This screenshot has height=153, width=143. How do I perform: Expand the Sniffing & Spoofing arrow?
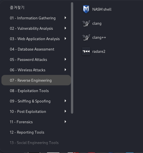pos(65,101)
